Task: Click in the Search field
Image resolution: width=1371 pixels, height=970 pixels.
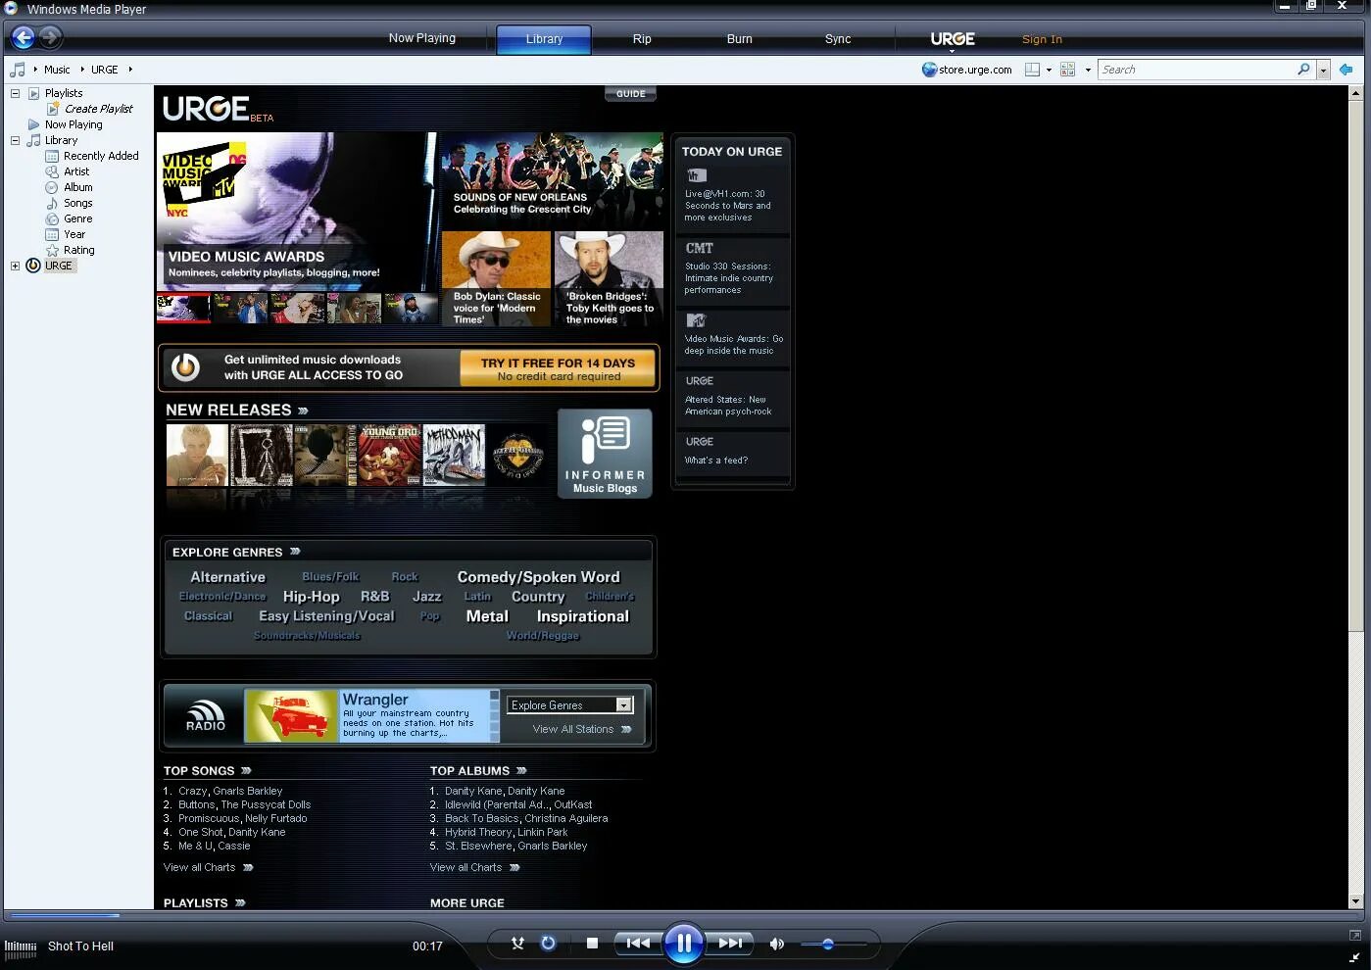Action: pyautogui.click(x=1196, y=70)
